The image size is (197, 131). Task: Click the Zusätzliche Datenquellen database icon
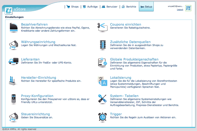point(103,45)
